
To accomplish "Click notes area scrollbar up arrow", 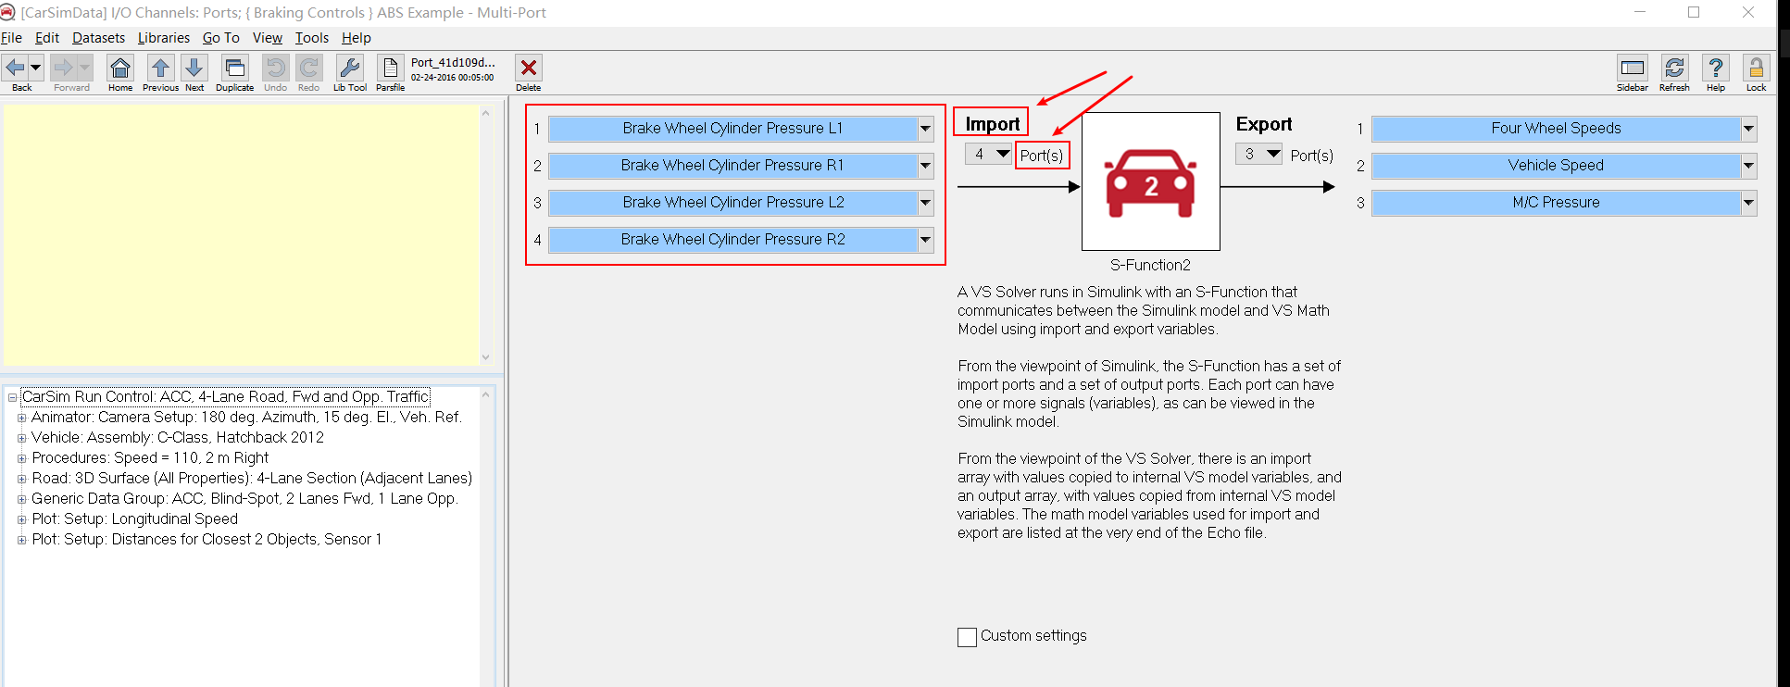I will click(486, 113).
